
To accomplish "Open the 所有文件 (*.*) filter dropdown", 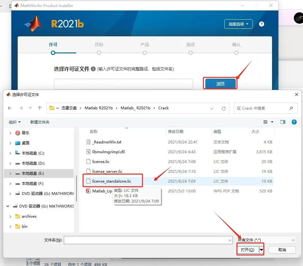I will 266,240.
